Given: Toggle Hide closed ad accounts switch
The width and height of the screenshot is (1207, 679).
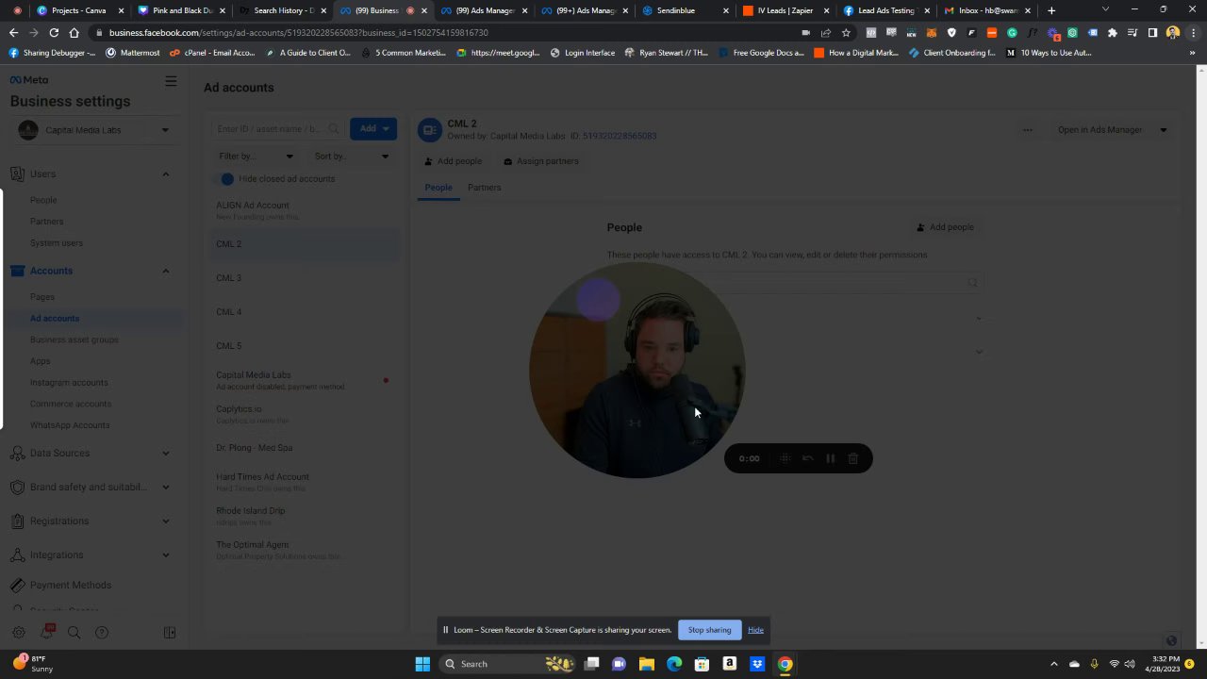Looking at the screenshot, I should click(x=226, y=179).
